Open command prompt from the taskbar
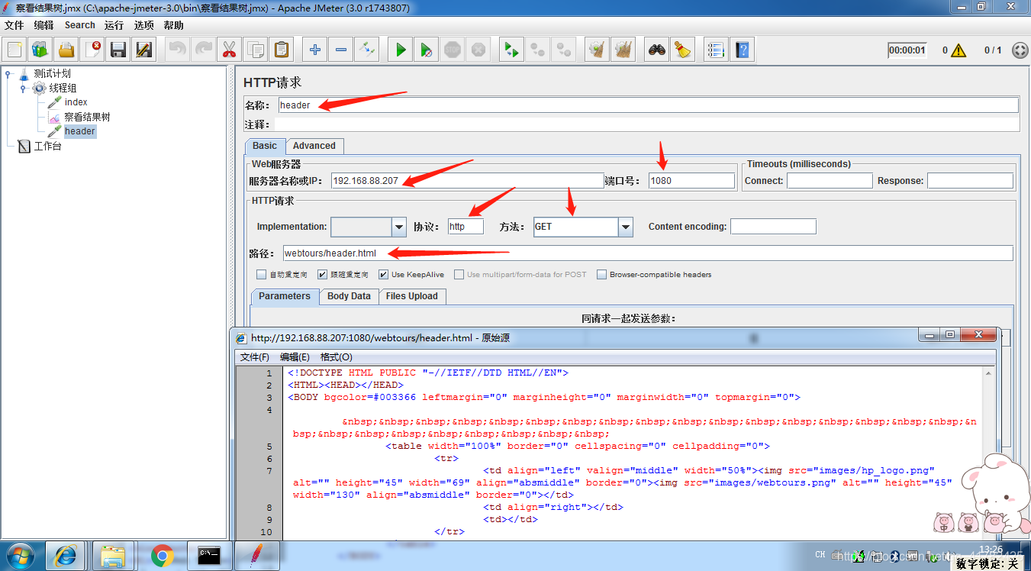This screenshot has height=571, width=1031. pos(209,556)
